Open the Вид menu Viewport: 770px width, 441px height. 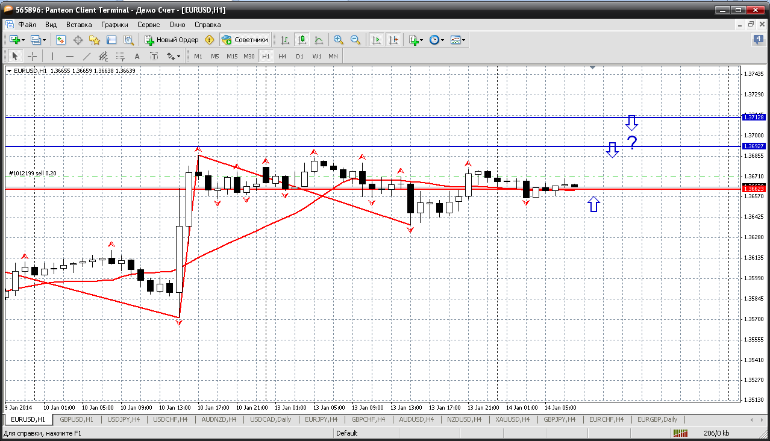(51, 25)
